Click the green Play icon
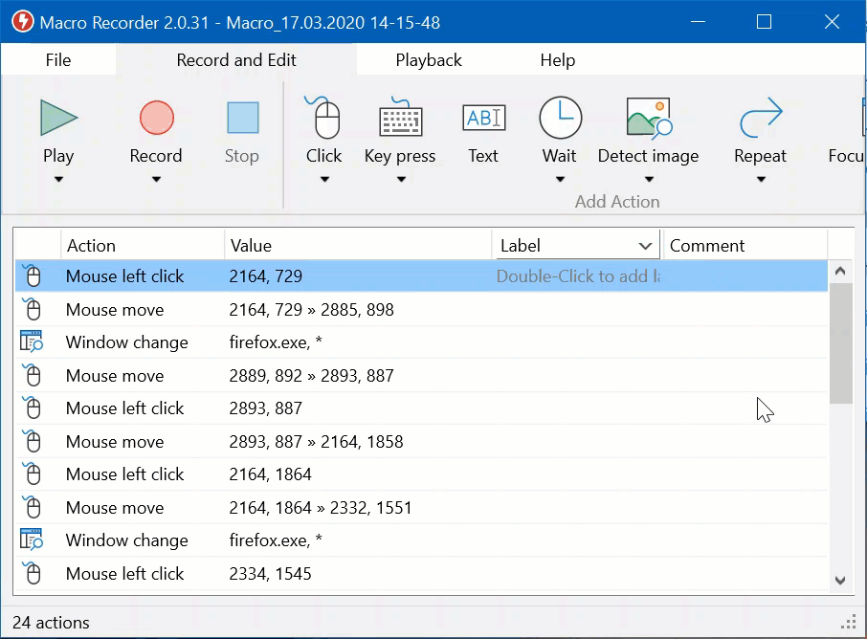867x639 pixels. [58, 118]
